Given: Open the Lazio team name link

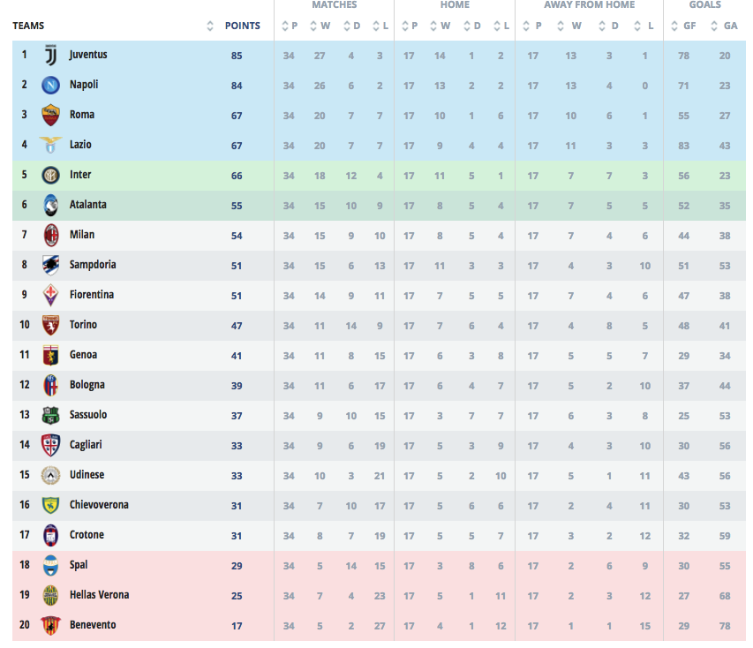Looking at the screenshot, I should pos(80,145).
